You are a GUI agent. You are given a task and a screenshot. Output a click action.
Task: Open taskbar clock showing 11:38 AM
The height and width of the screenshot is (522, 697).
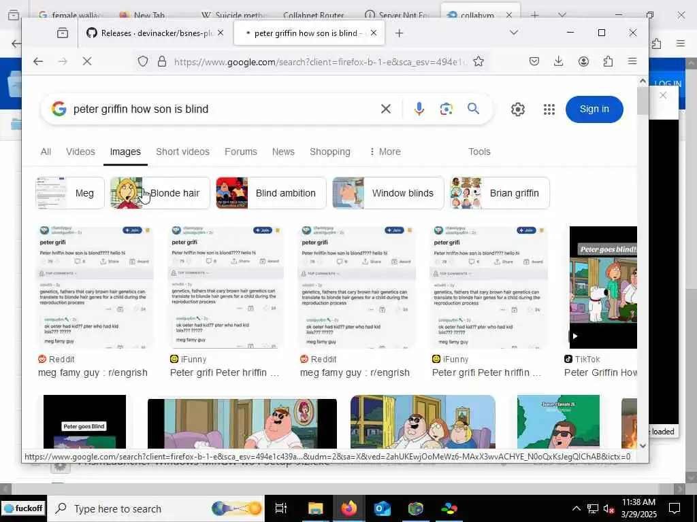(x=638, y=508)
